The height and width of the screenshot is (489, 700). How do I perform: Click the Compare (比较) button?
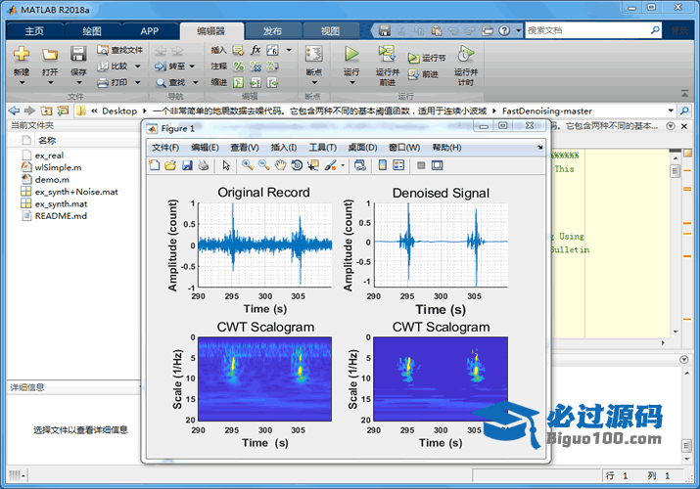[x=114, y=66]
